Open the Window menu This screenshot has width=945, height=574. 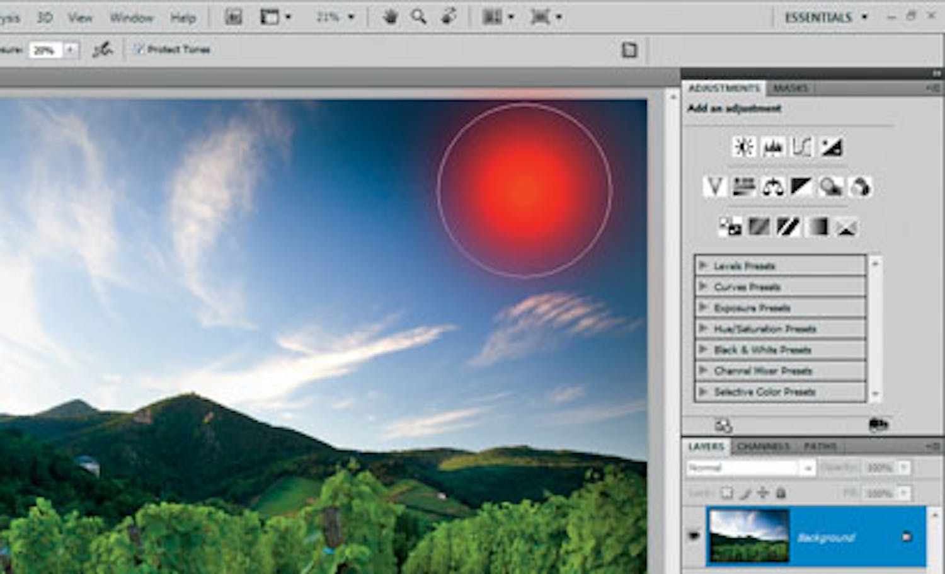pyautogui.click(x=131, y=18)
